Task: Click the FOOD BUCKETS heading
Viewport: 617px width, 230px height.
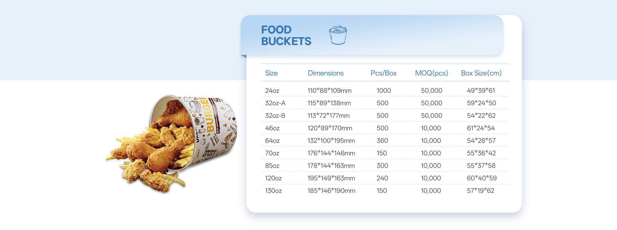Action: [x=286, y=35]
